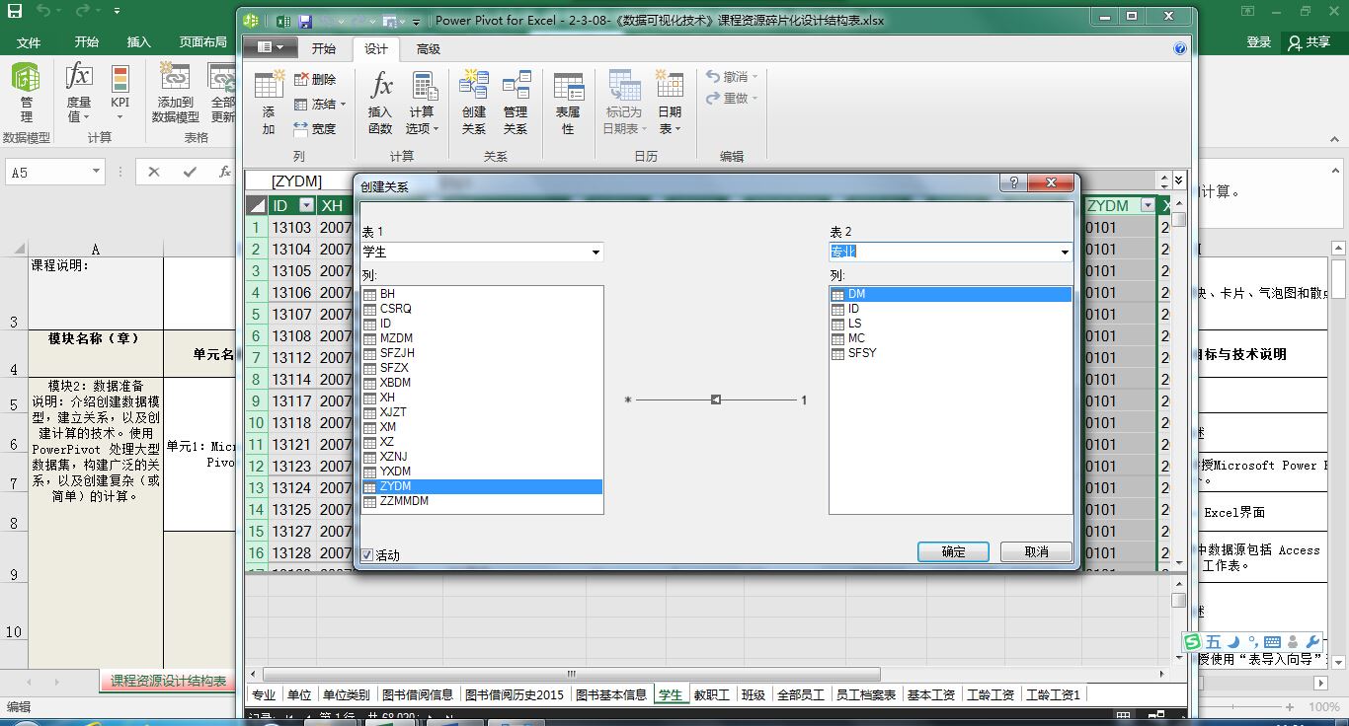Select the 基本工资 sheet tab
The width and height of the screenshot is (1349, 726).
pos(931,694)
